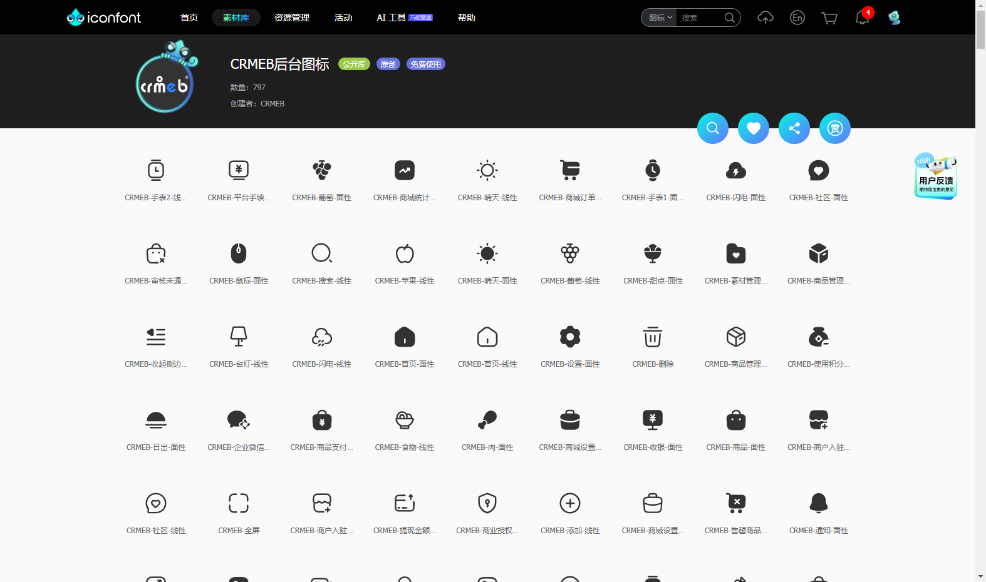The image size is (986, 582).
Task: Select the CRMEB-苹果-线性 apple icon
Action: tap(405, 253)
